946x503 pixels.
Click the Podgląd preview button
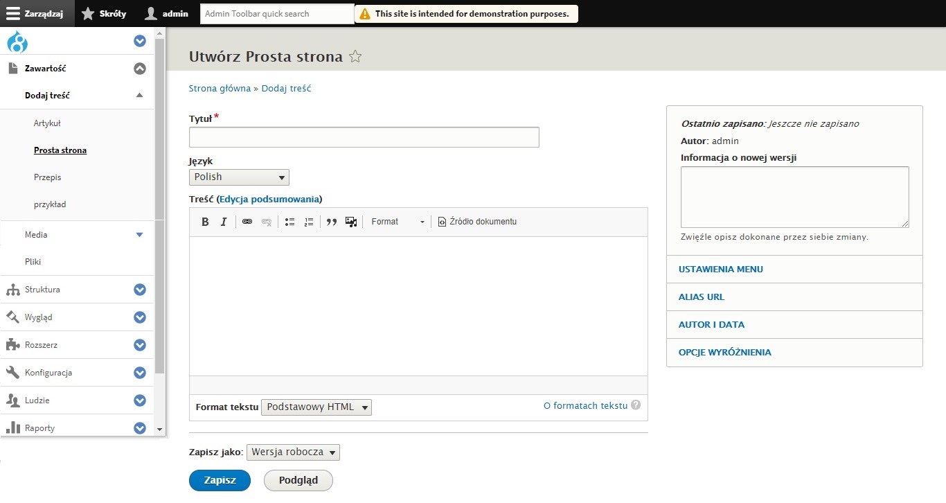[x=298, y=480]
